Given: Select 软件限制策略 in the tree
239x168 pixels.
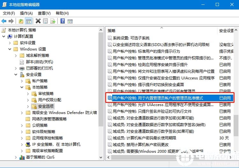Looking at the screenshot, I should pos(44,132).
